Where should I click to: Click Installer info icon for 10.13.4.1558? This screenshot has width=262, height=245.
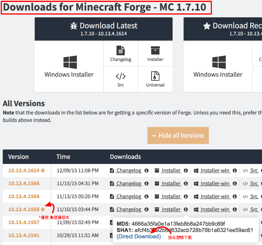[x=186, y=209]
